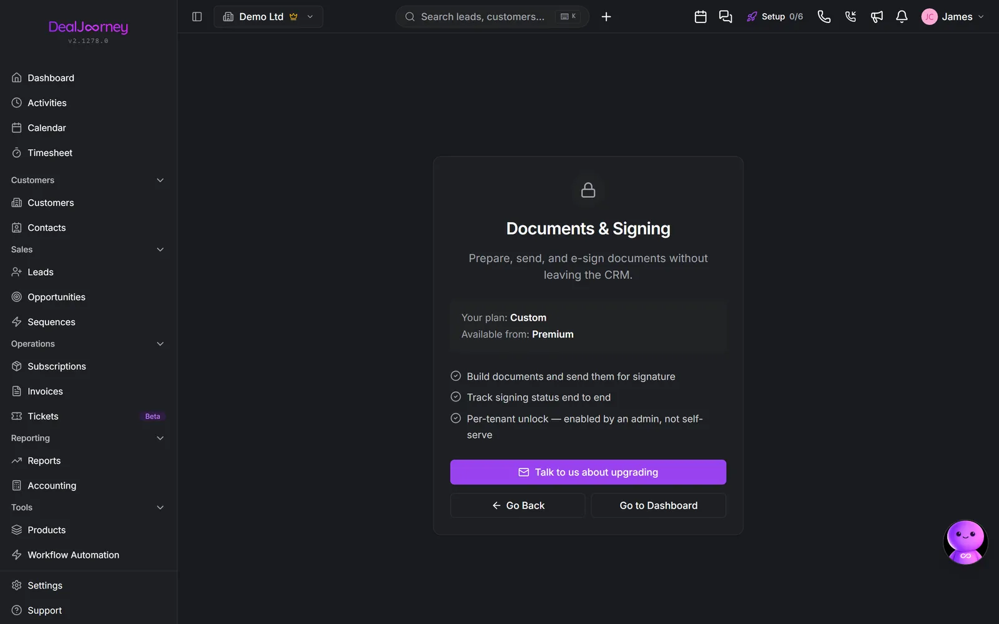The height and width of the screenshot is (624, 999).
Task: Open the Setup 0/6 progress indicator
Action: click(x=775, y=17)
